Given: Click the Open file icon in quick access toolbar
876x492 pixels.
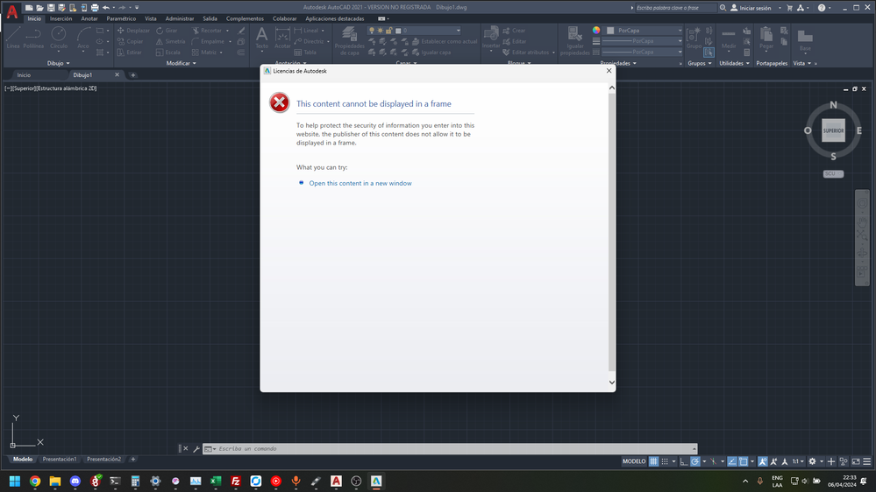Looking at the screenshot, I should pos(39,7).
